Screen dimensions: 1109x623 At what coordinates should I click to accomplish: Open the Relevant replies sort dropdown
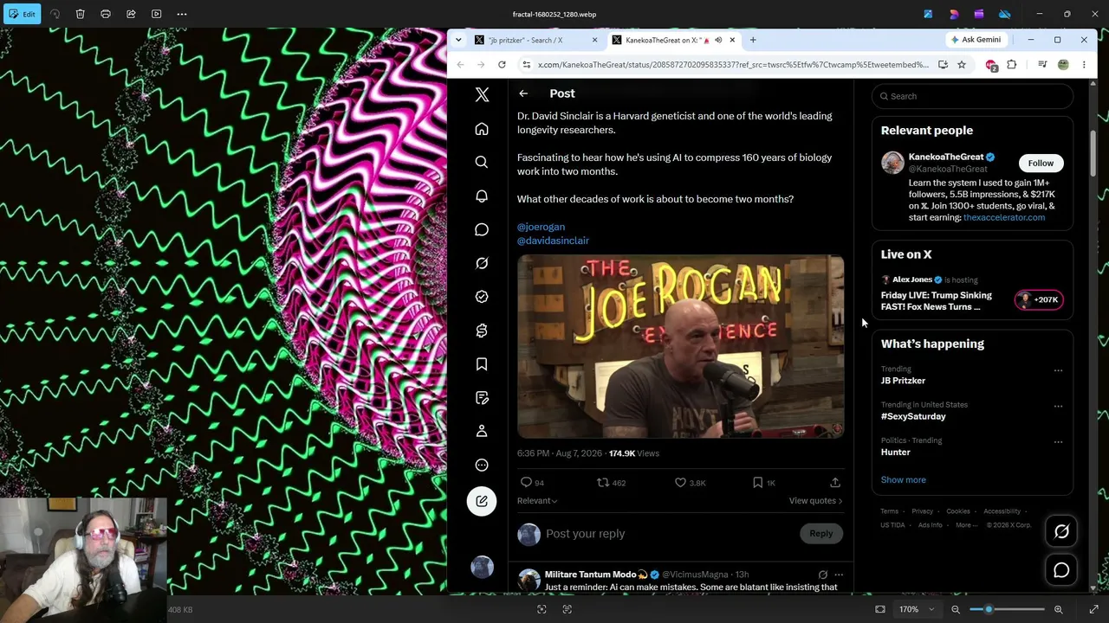click(x=537, y=501)
